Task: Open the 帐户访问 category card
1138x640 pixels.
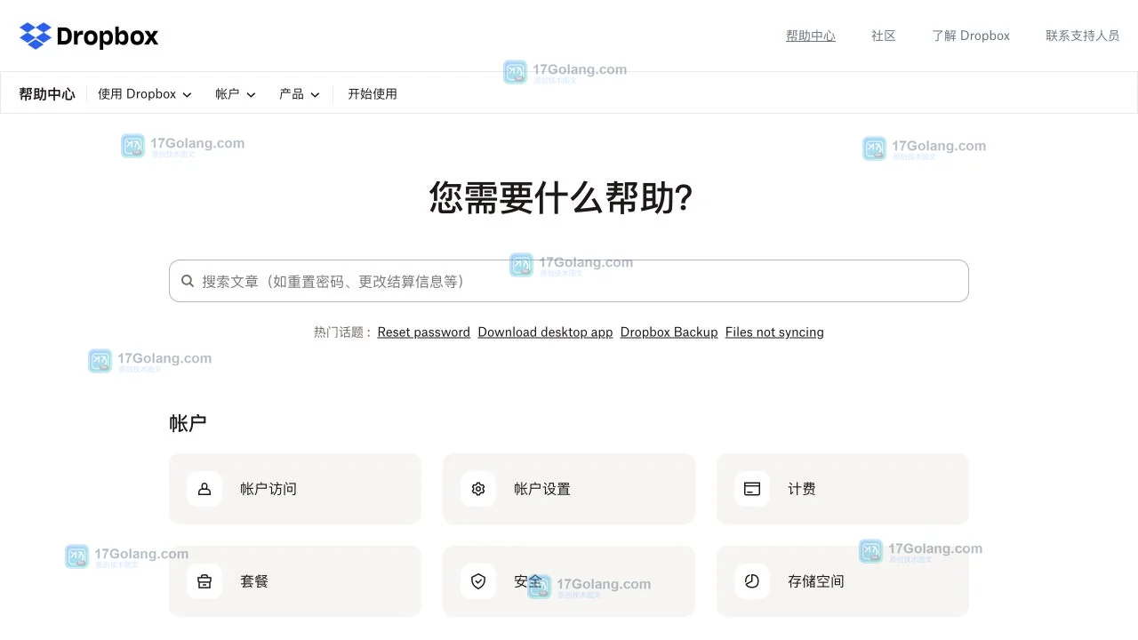Action: click(295, 489)
